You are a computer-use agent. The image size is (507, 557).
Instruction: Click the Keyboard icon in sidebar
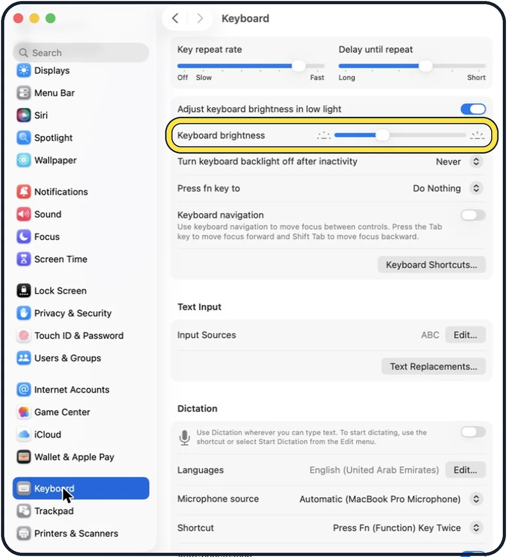point(24,488)
